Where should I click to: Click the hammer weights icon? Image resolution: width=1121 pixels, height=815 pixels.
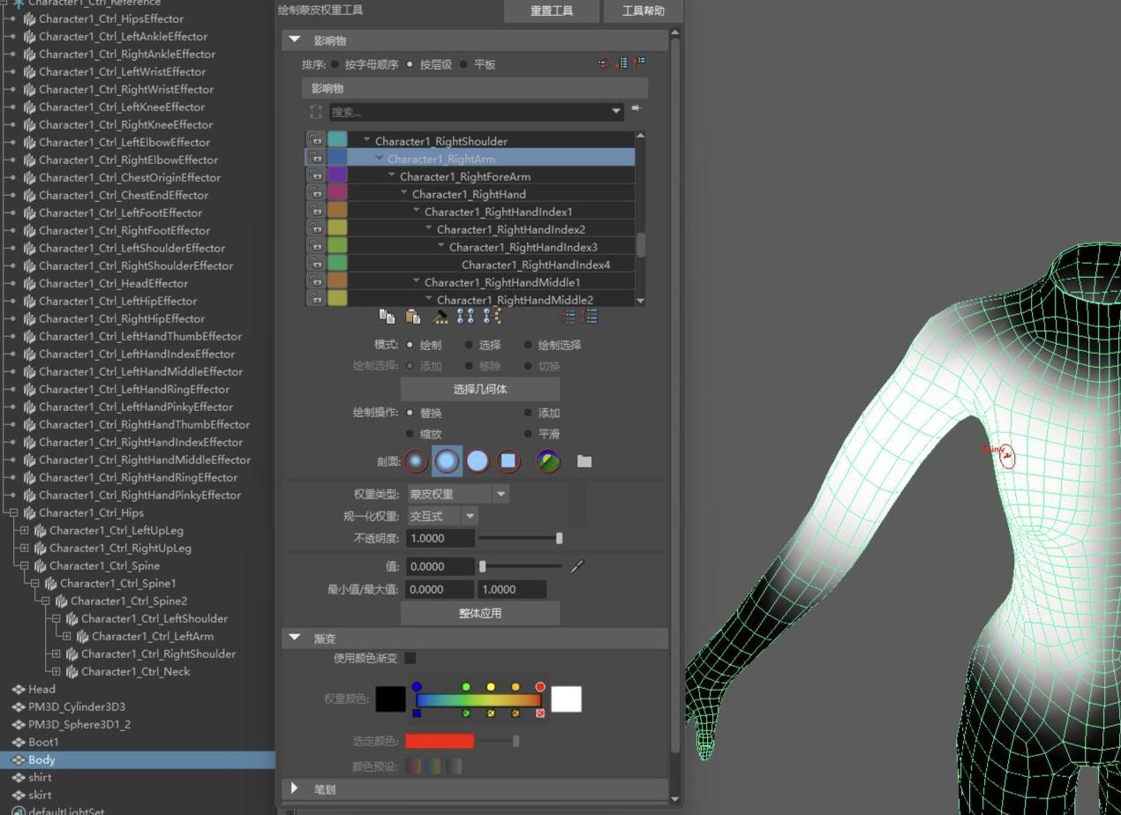click(440, 316)
